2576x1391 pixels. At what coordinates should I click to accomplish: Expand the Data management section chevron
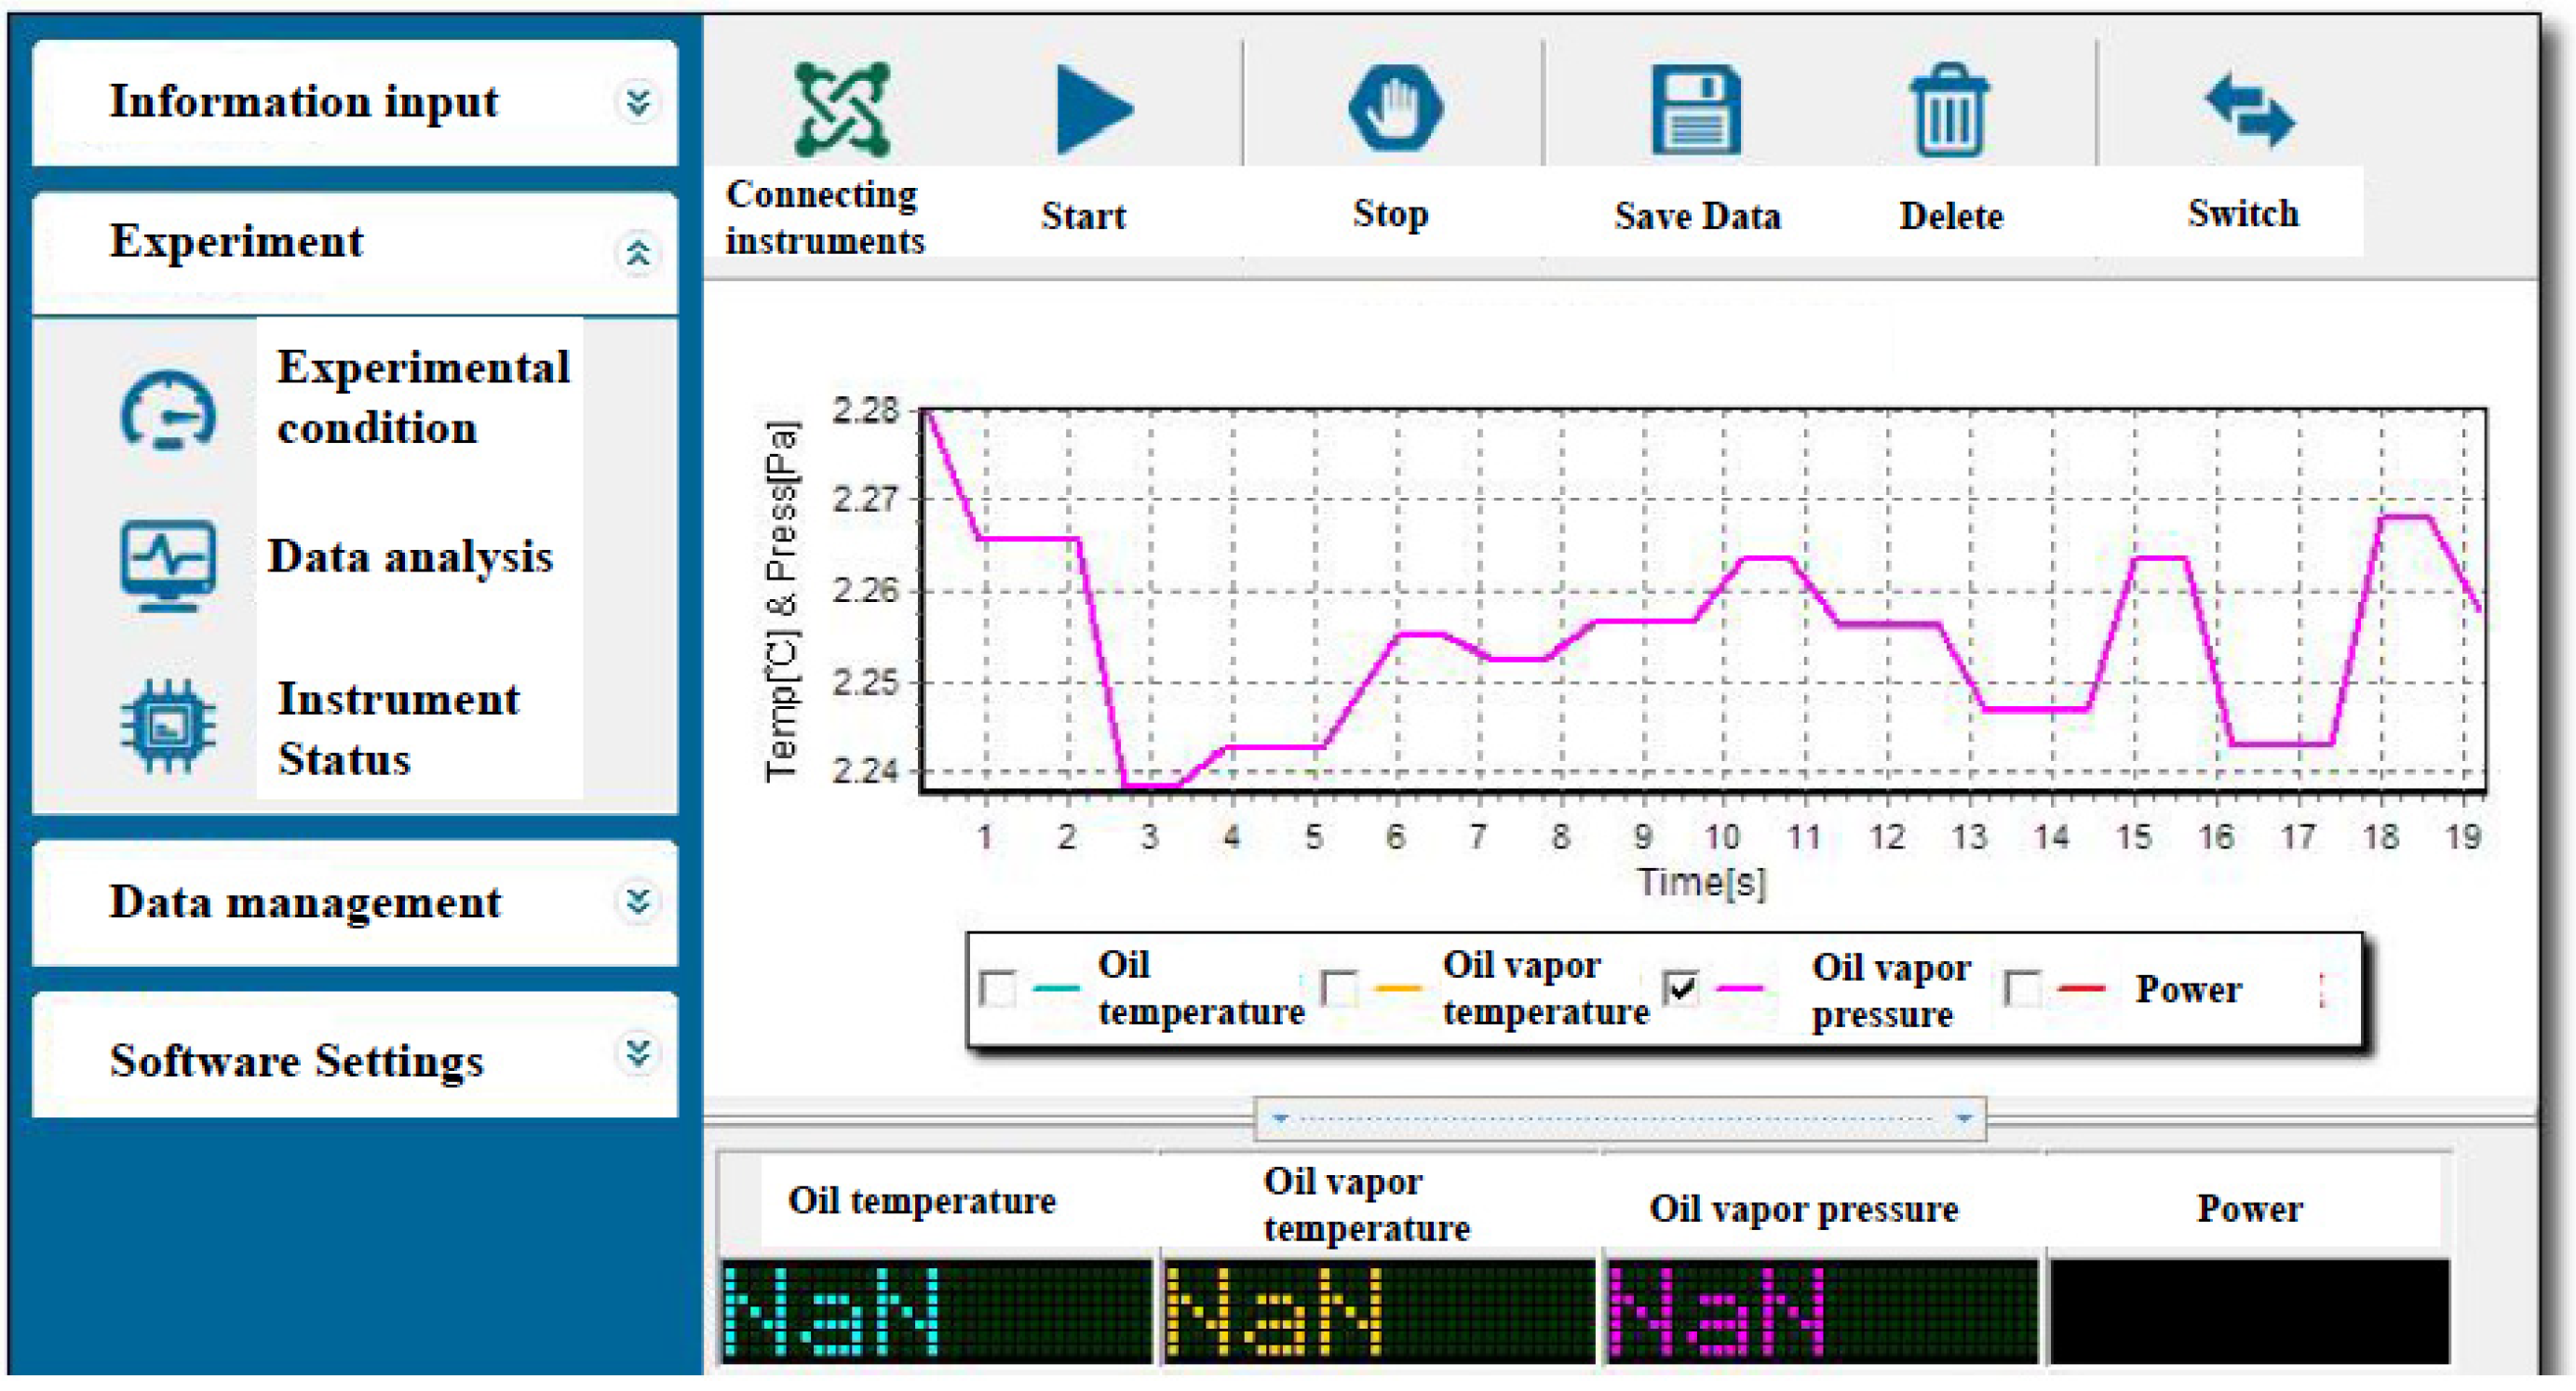[638, 902]
